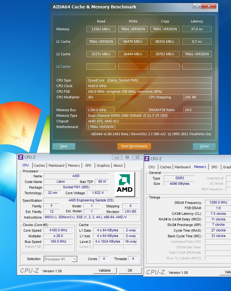Select Memory tab in right CPU-Z window
Screen dimensions: 231x291
pos(200,167)
